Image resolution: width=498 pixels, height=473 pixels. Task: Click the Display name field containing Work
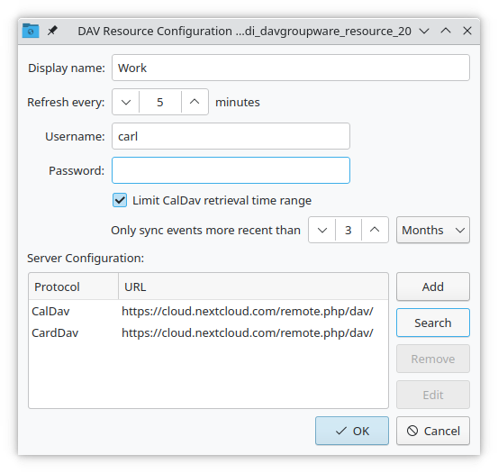[291, 68]
